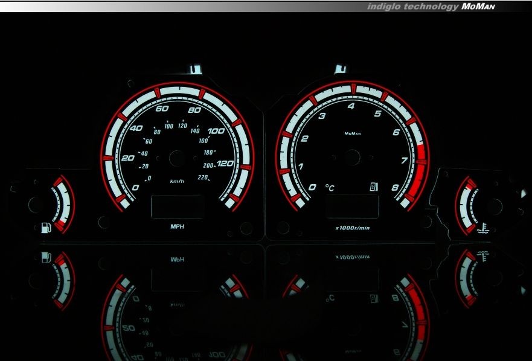Image resolution: width=532 pixels, height=361 pixels.
Task: Click the tachometer number 4
Action: pyautogui.click(x=351, y=106)
